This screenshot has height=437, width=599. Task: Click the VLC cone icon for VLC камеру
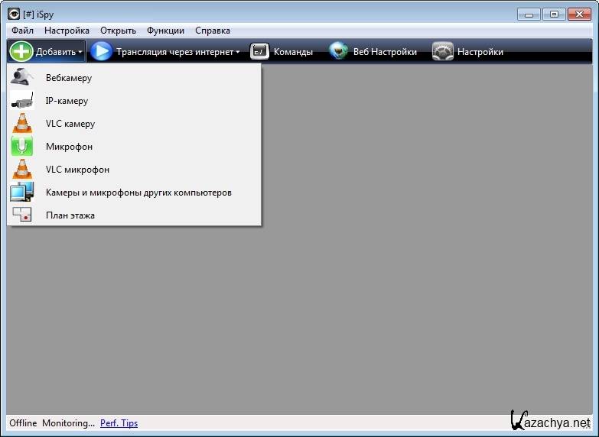(x=22, y=124)
